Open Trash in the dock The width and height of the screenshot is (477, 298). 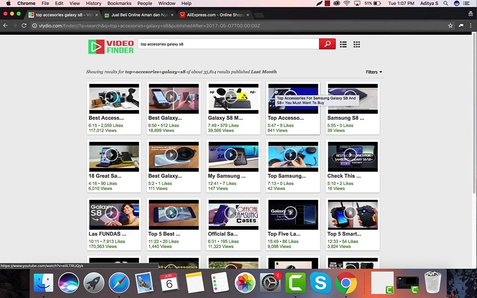coord(433,283)
